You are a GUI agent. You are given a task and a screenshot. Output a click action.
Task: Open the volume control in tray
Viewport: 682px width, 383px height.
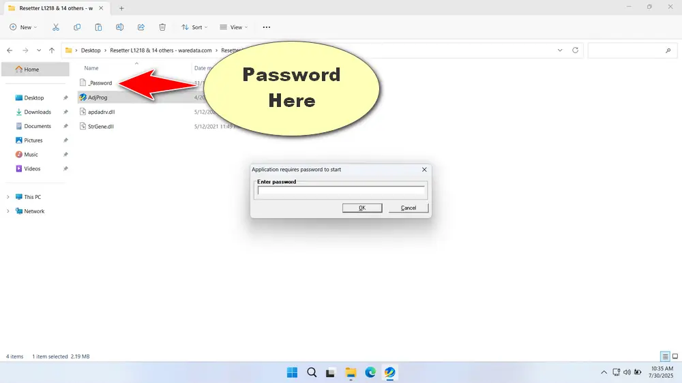coord(627,372)
